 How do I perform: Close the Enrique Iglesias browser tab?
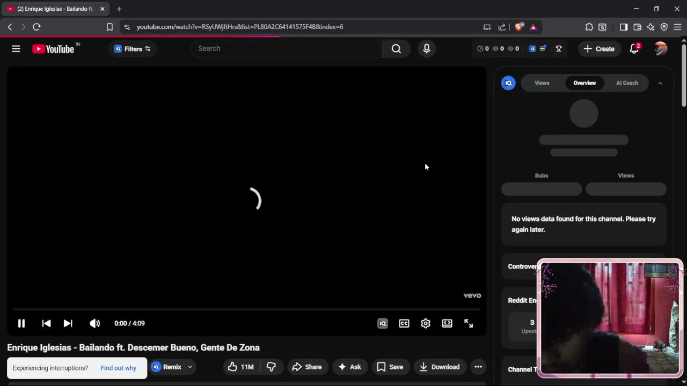[103, 9]
